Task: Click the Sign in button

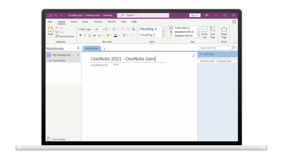Action: [x=195, y=15]
